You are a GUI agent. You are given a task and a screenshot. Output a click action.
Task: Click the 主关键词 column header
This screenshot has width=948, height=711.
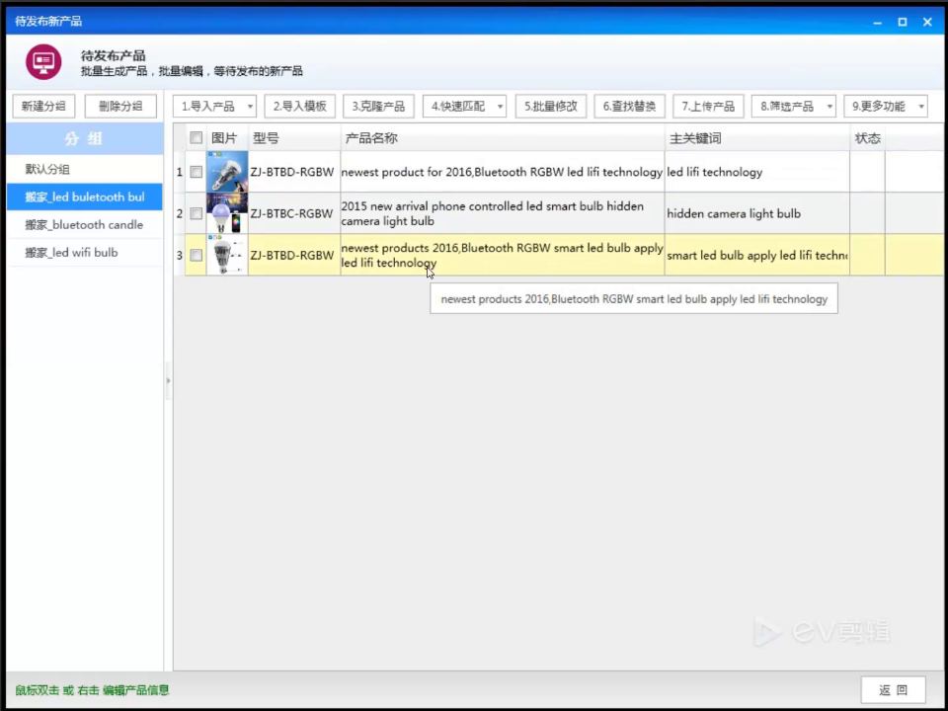click(757, 138)
